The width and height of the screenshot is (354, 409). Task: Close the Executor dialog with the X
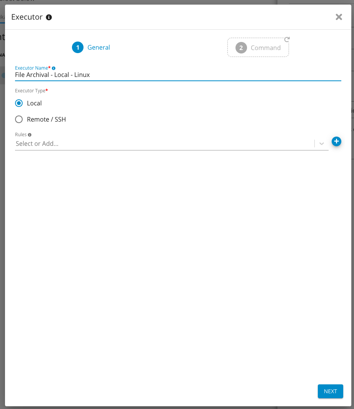pyautogui.click(x=339, y=17)
